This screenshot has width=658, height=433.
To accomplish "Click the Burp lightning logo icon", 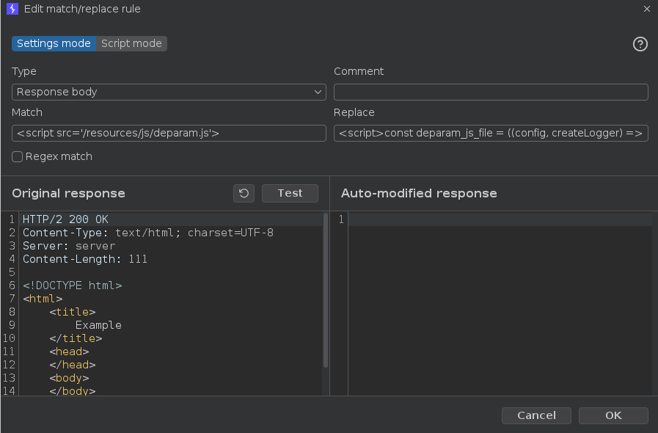I will click(12, 9).
